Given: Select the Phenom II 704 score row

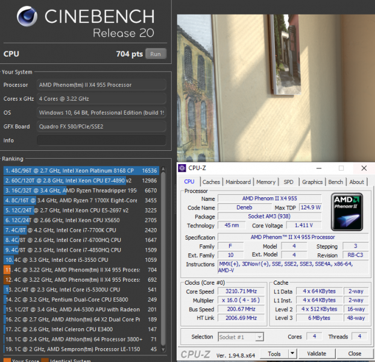Looking at the screenshot, I should coord(81,270).
